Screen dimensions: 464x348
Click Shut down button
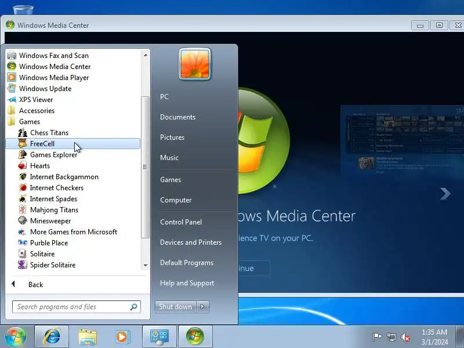[x=175, y=307]
